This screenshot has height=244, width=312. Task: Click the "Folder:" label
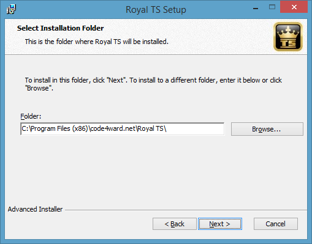[x=31, y=116]
